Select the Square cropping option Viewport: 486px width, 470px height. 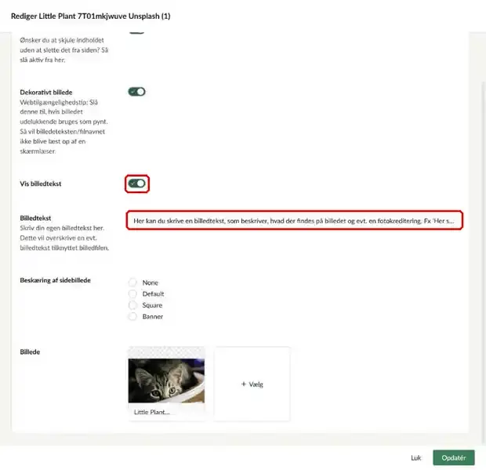[x=132, y=305]
